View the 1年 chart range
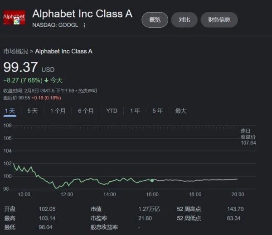 point(135,111)
